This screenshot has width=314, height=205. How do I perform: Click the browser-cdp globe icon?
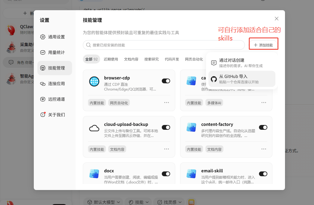point(94,82)
